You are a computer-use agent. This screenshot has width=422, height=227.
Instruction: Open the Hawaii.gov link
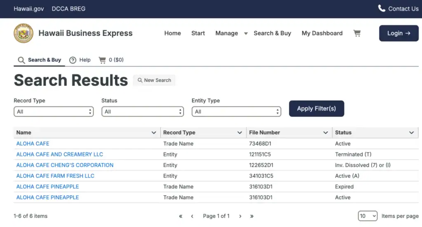29,9
